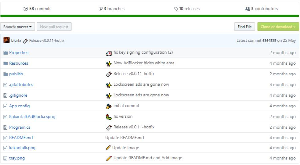Open the kakaotalk.png file

[x=22, y=148]
